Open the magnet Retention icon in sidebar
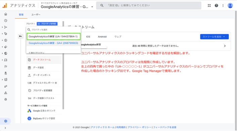The width and height of the screenshot is (237, 131). (6, 47)
